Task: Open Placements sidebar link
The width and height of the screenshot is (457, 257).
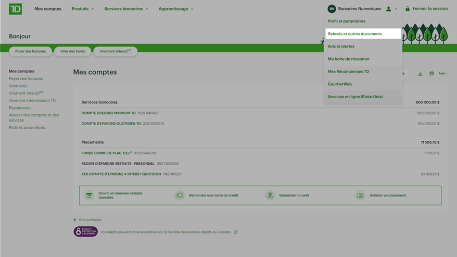Action: (20, 108)
